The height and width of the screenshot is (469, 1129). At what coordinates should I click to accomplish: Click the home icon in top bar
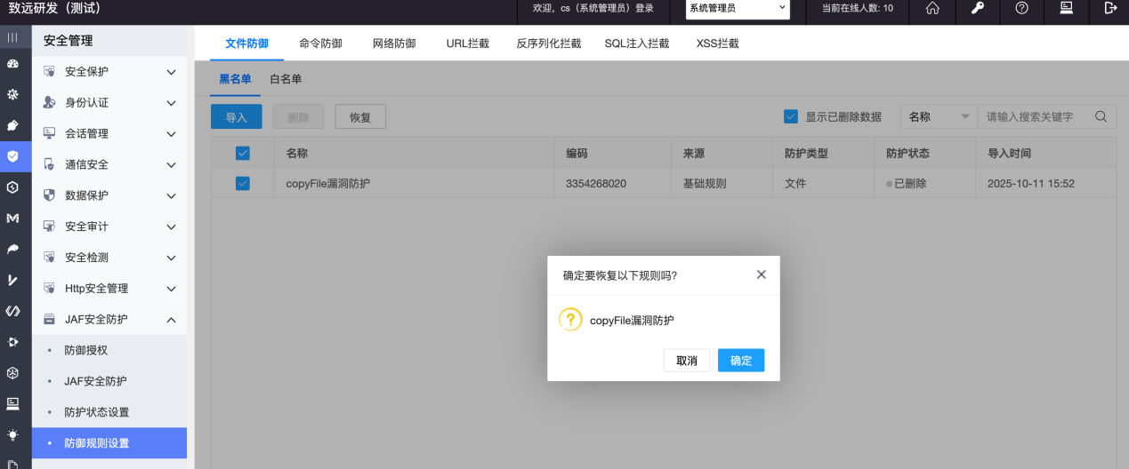[932, 8]
